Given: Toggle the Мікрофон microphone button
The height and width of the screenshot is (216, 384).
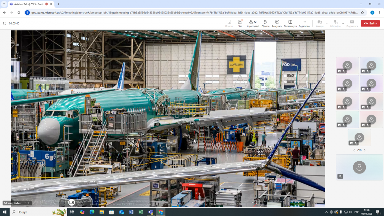Looking at the screenshot, I should point(335,23).
